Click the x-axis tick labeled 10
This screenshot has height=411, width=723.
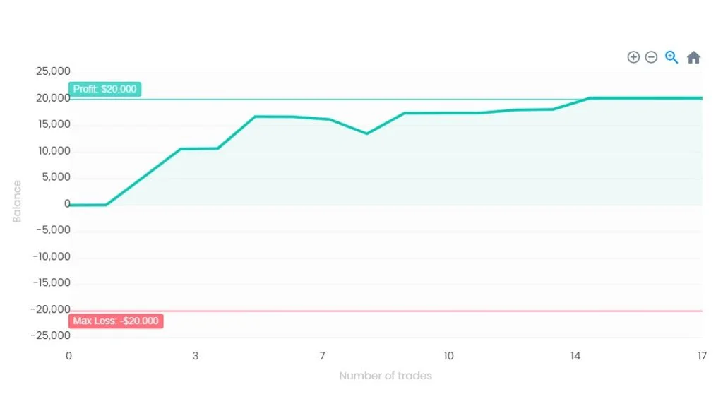point(448,356)
